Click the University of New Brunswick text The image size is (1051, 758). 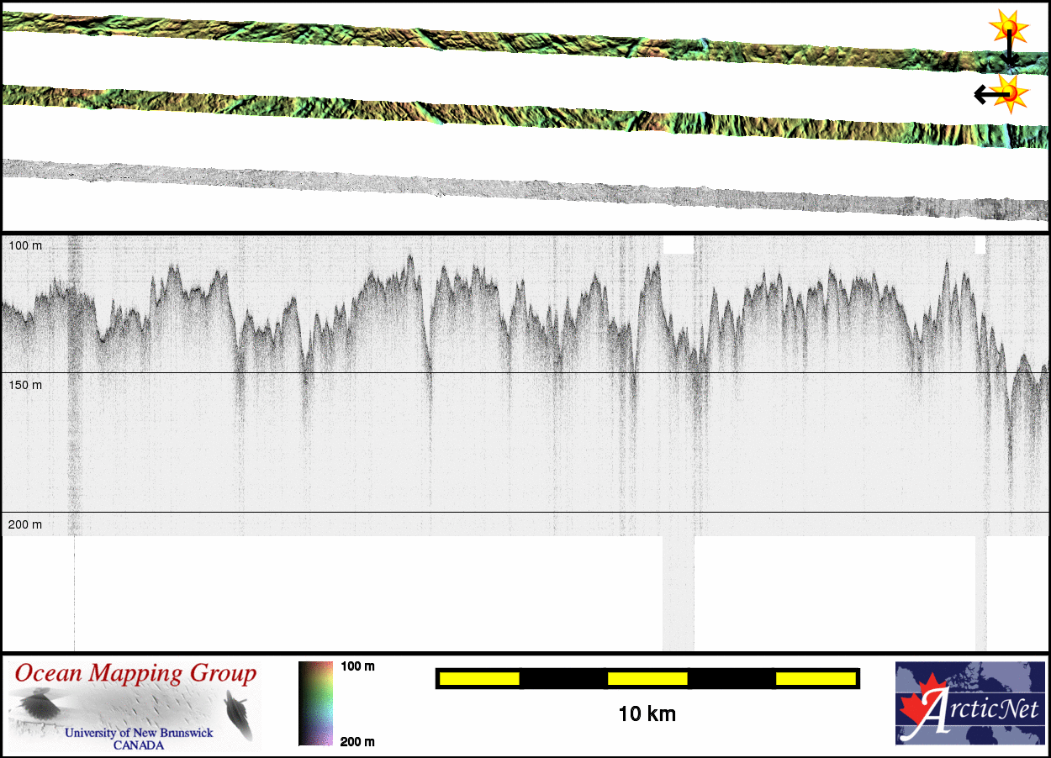(139, 733)
